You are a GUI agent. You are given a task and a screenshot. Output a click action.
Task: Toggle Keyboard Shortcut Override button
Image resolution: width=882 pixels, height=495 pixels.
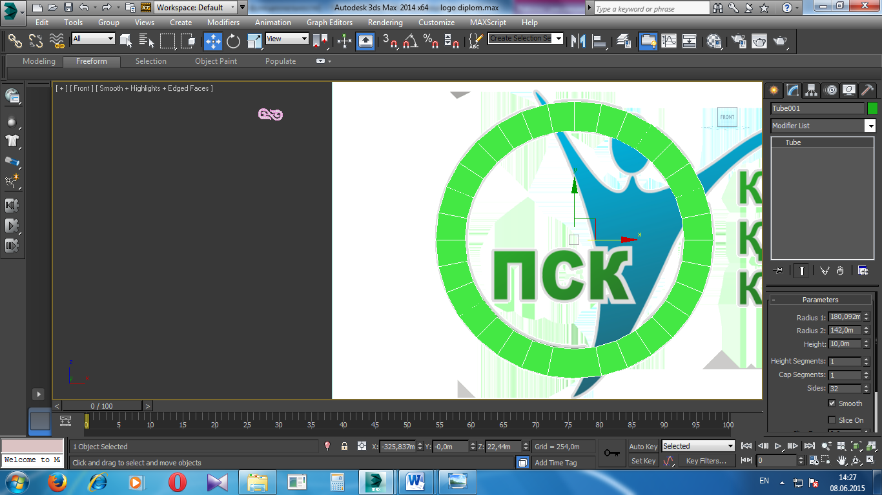coord(365,41)
